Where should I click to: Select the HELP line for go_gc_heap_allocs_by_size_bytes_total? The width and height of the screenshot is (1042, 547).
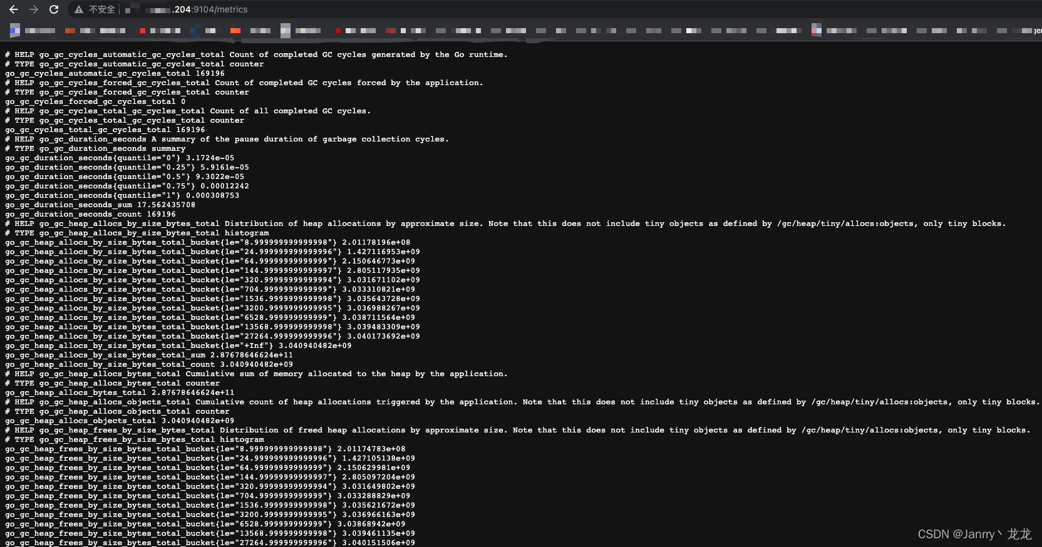point(505,224)
